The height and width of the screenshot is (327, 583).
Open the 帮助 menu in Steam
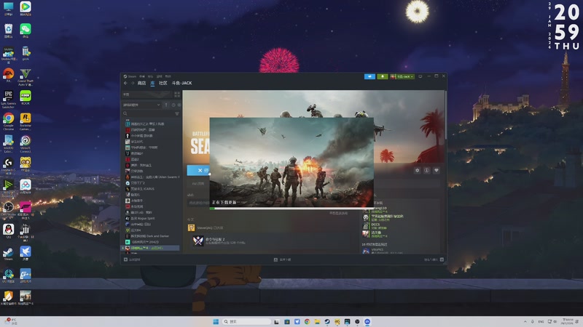168,76
